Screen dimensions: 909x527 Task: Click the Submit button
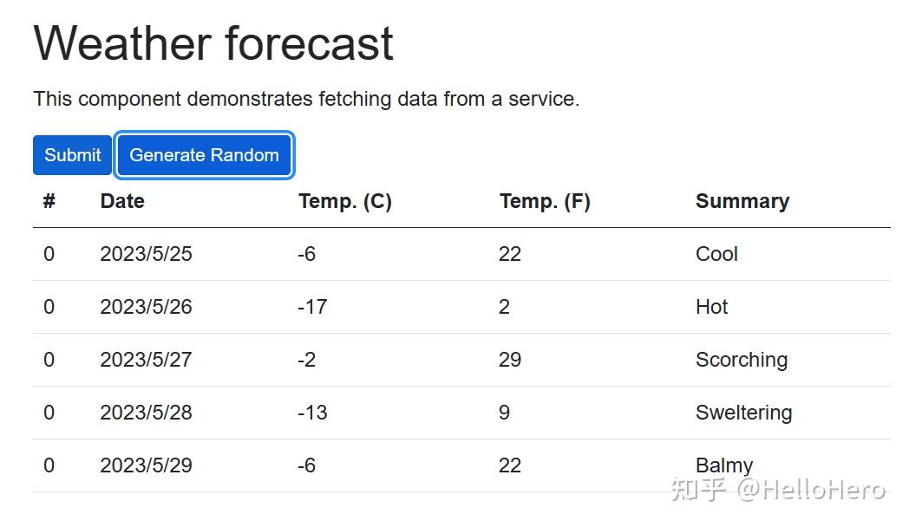(73, 155)
